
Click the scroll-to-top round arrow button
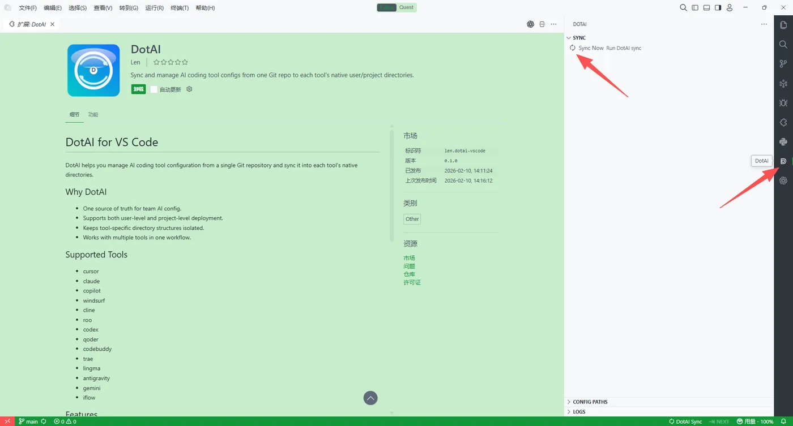(x=370, y=398)
